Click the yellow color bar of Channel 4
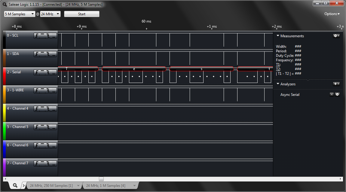Screen dimensions: 346x192 click(x=5, y=113)
